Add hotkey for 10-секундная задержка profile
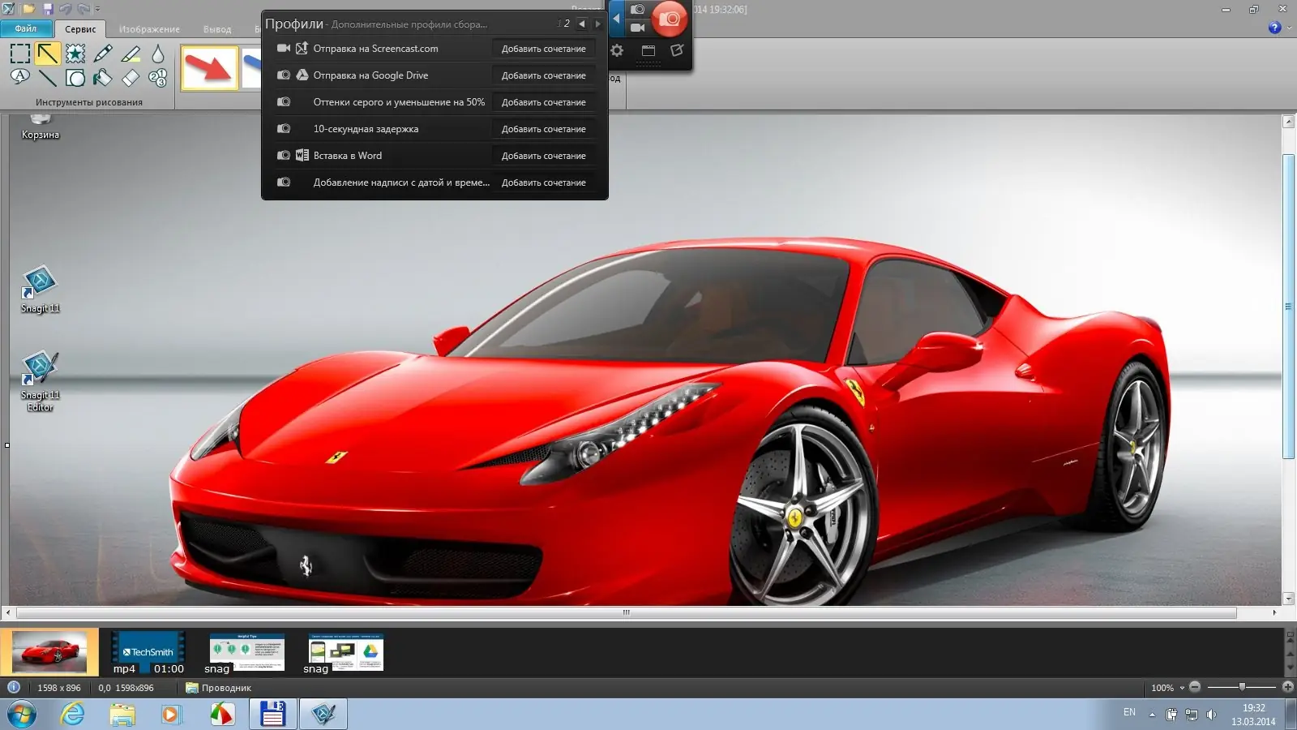 coord(543,129)
